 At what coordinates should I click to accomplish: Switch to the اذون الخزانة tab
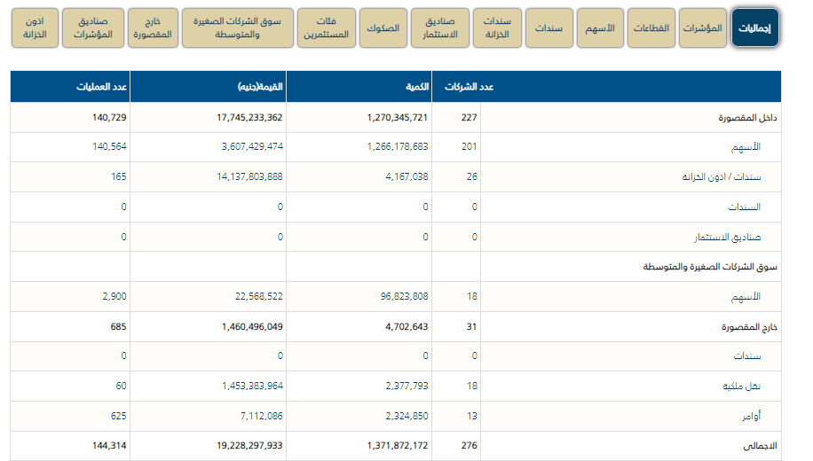[36, 28]
